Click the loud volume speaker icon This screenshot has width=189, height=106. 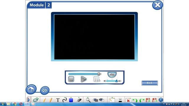pos(120,81)
